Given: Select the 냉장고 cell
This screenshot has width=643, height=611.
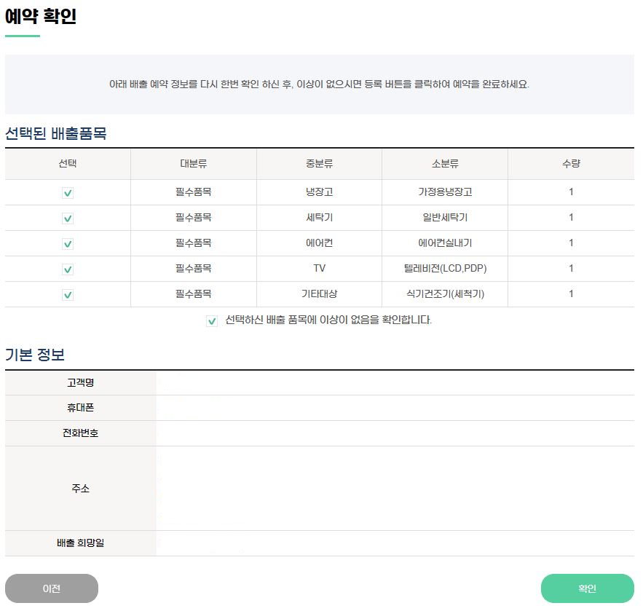Looking at the screenshot, I should 319,192.
